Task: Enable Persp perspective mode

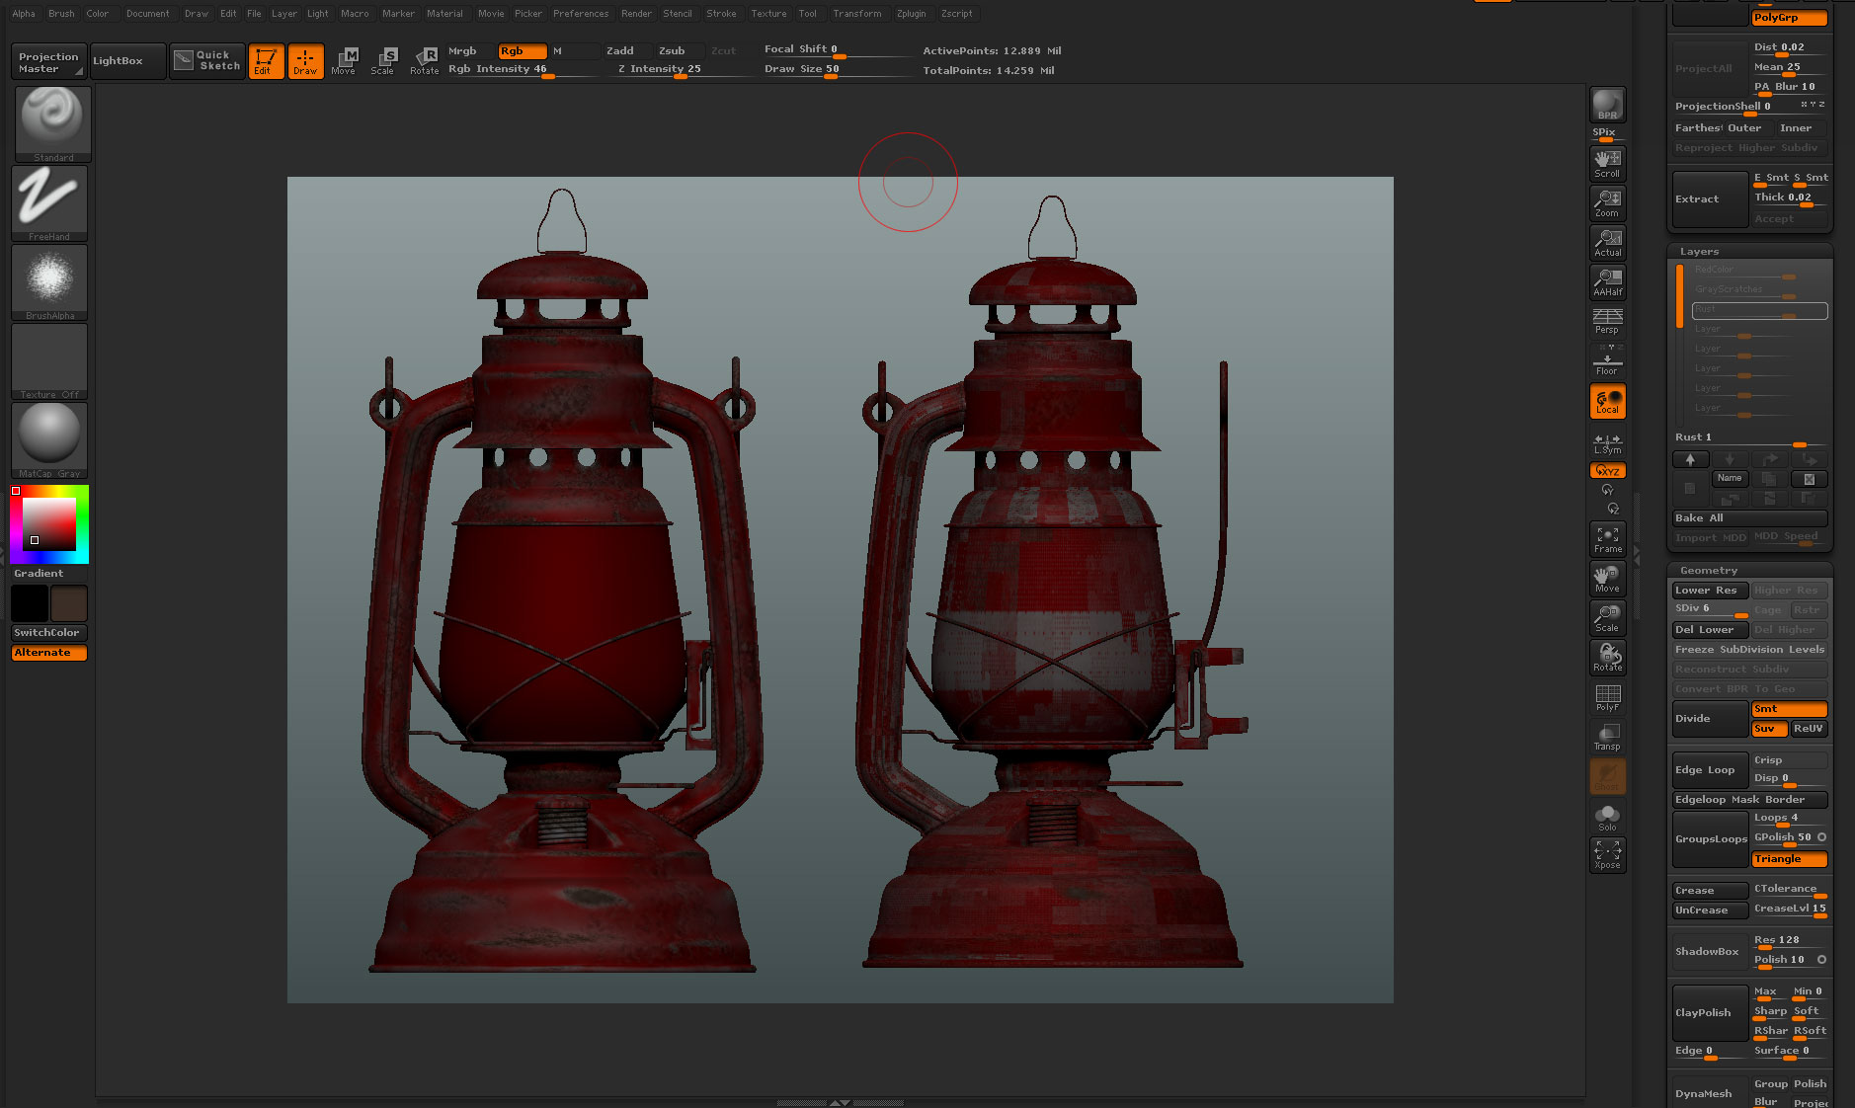Action: click(1607, 321)
